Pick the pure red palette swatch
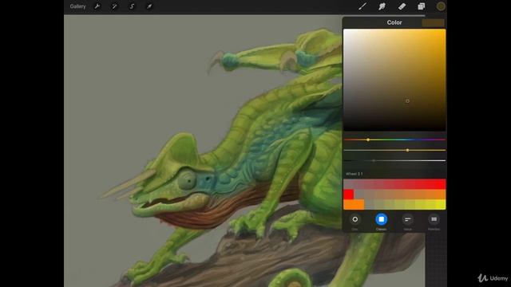Image resolution: width=511 pixels, height=287 pixels. (348, 195)
